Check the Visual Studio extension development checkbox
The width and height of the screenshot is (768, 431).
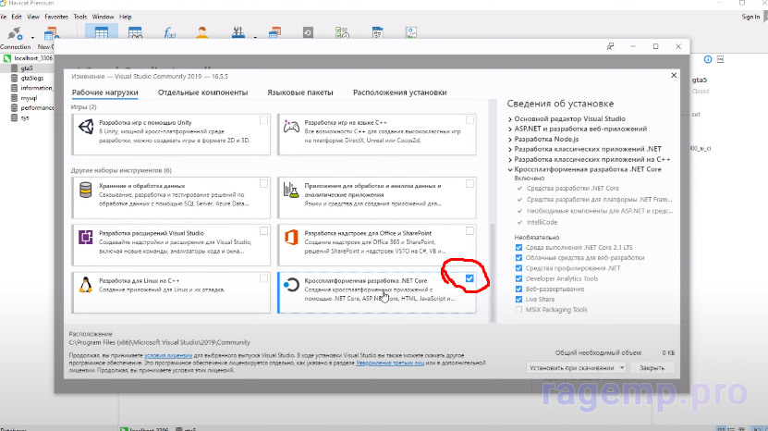coord(263,231)
